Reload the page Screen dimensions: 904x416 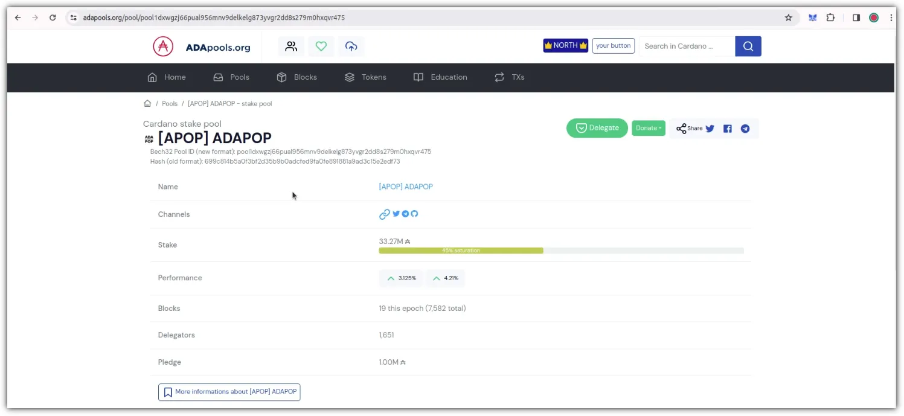53,18
